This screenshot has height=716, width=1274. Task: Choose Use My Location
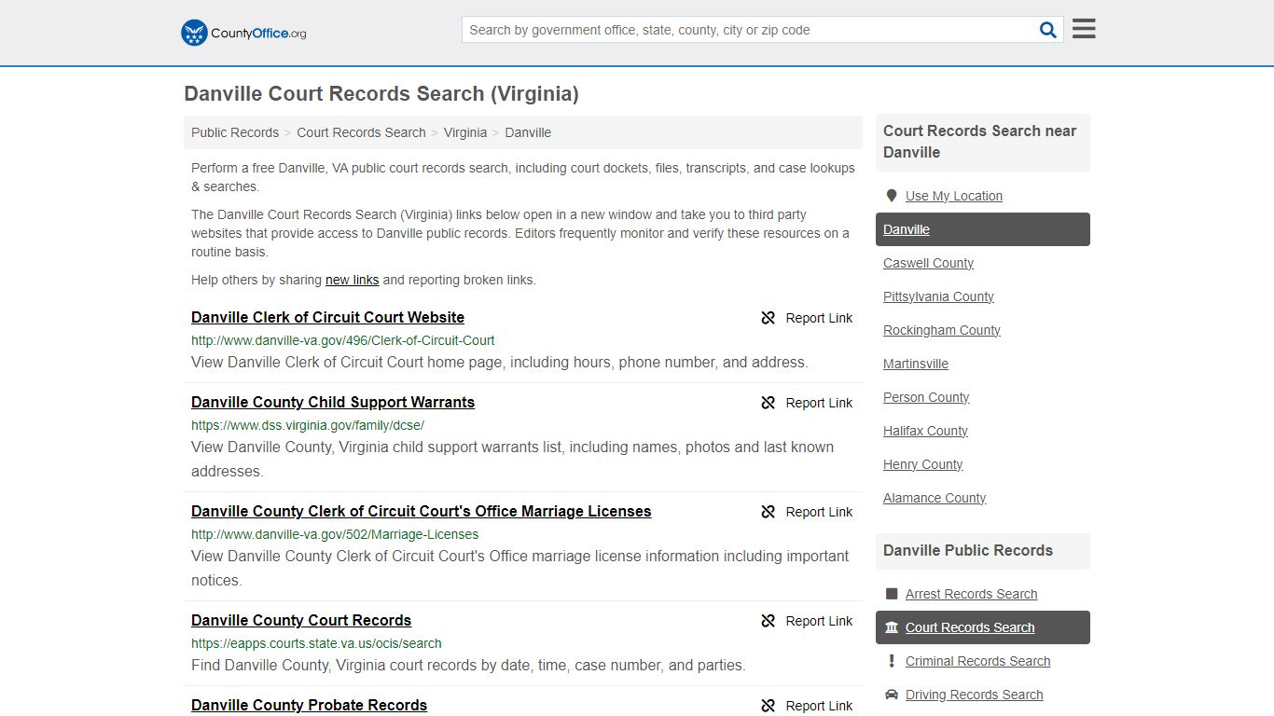pos(953,196)
